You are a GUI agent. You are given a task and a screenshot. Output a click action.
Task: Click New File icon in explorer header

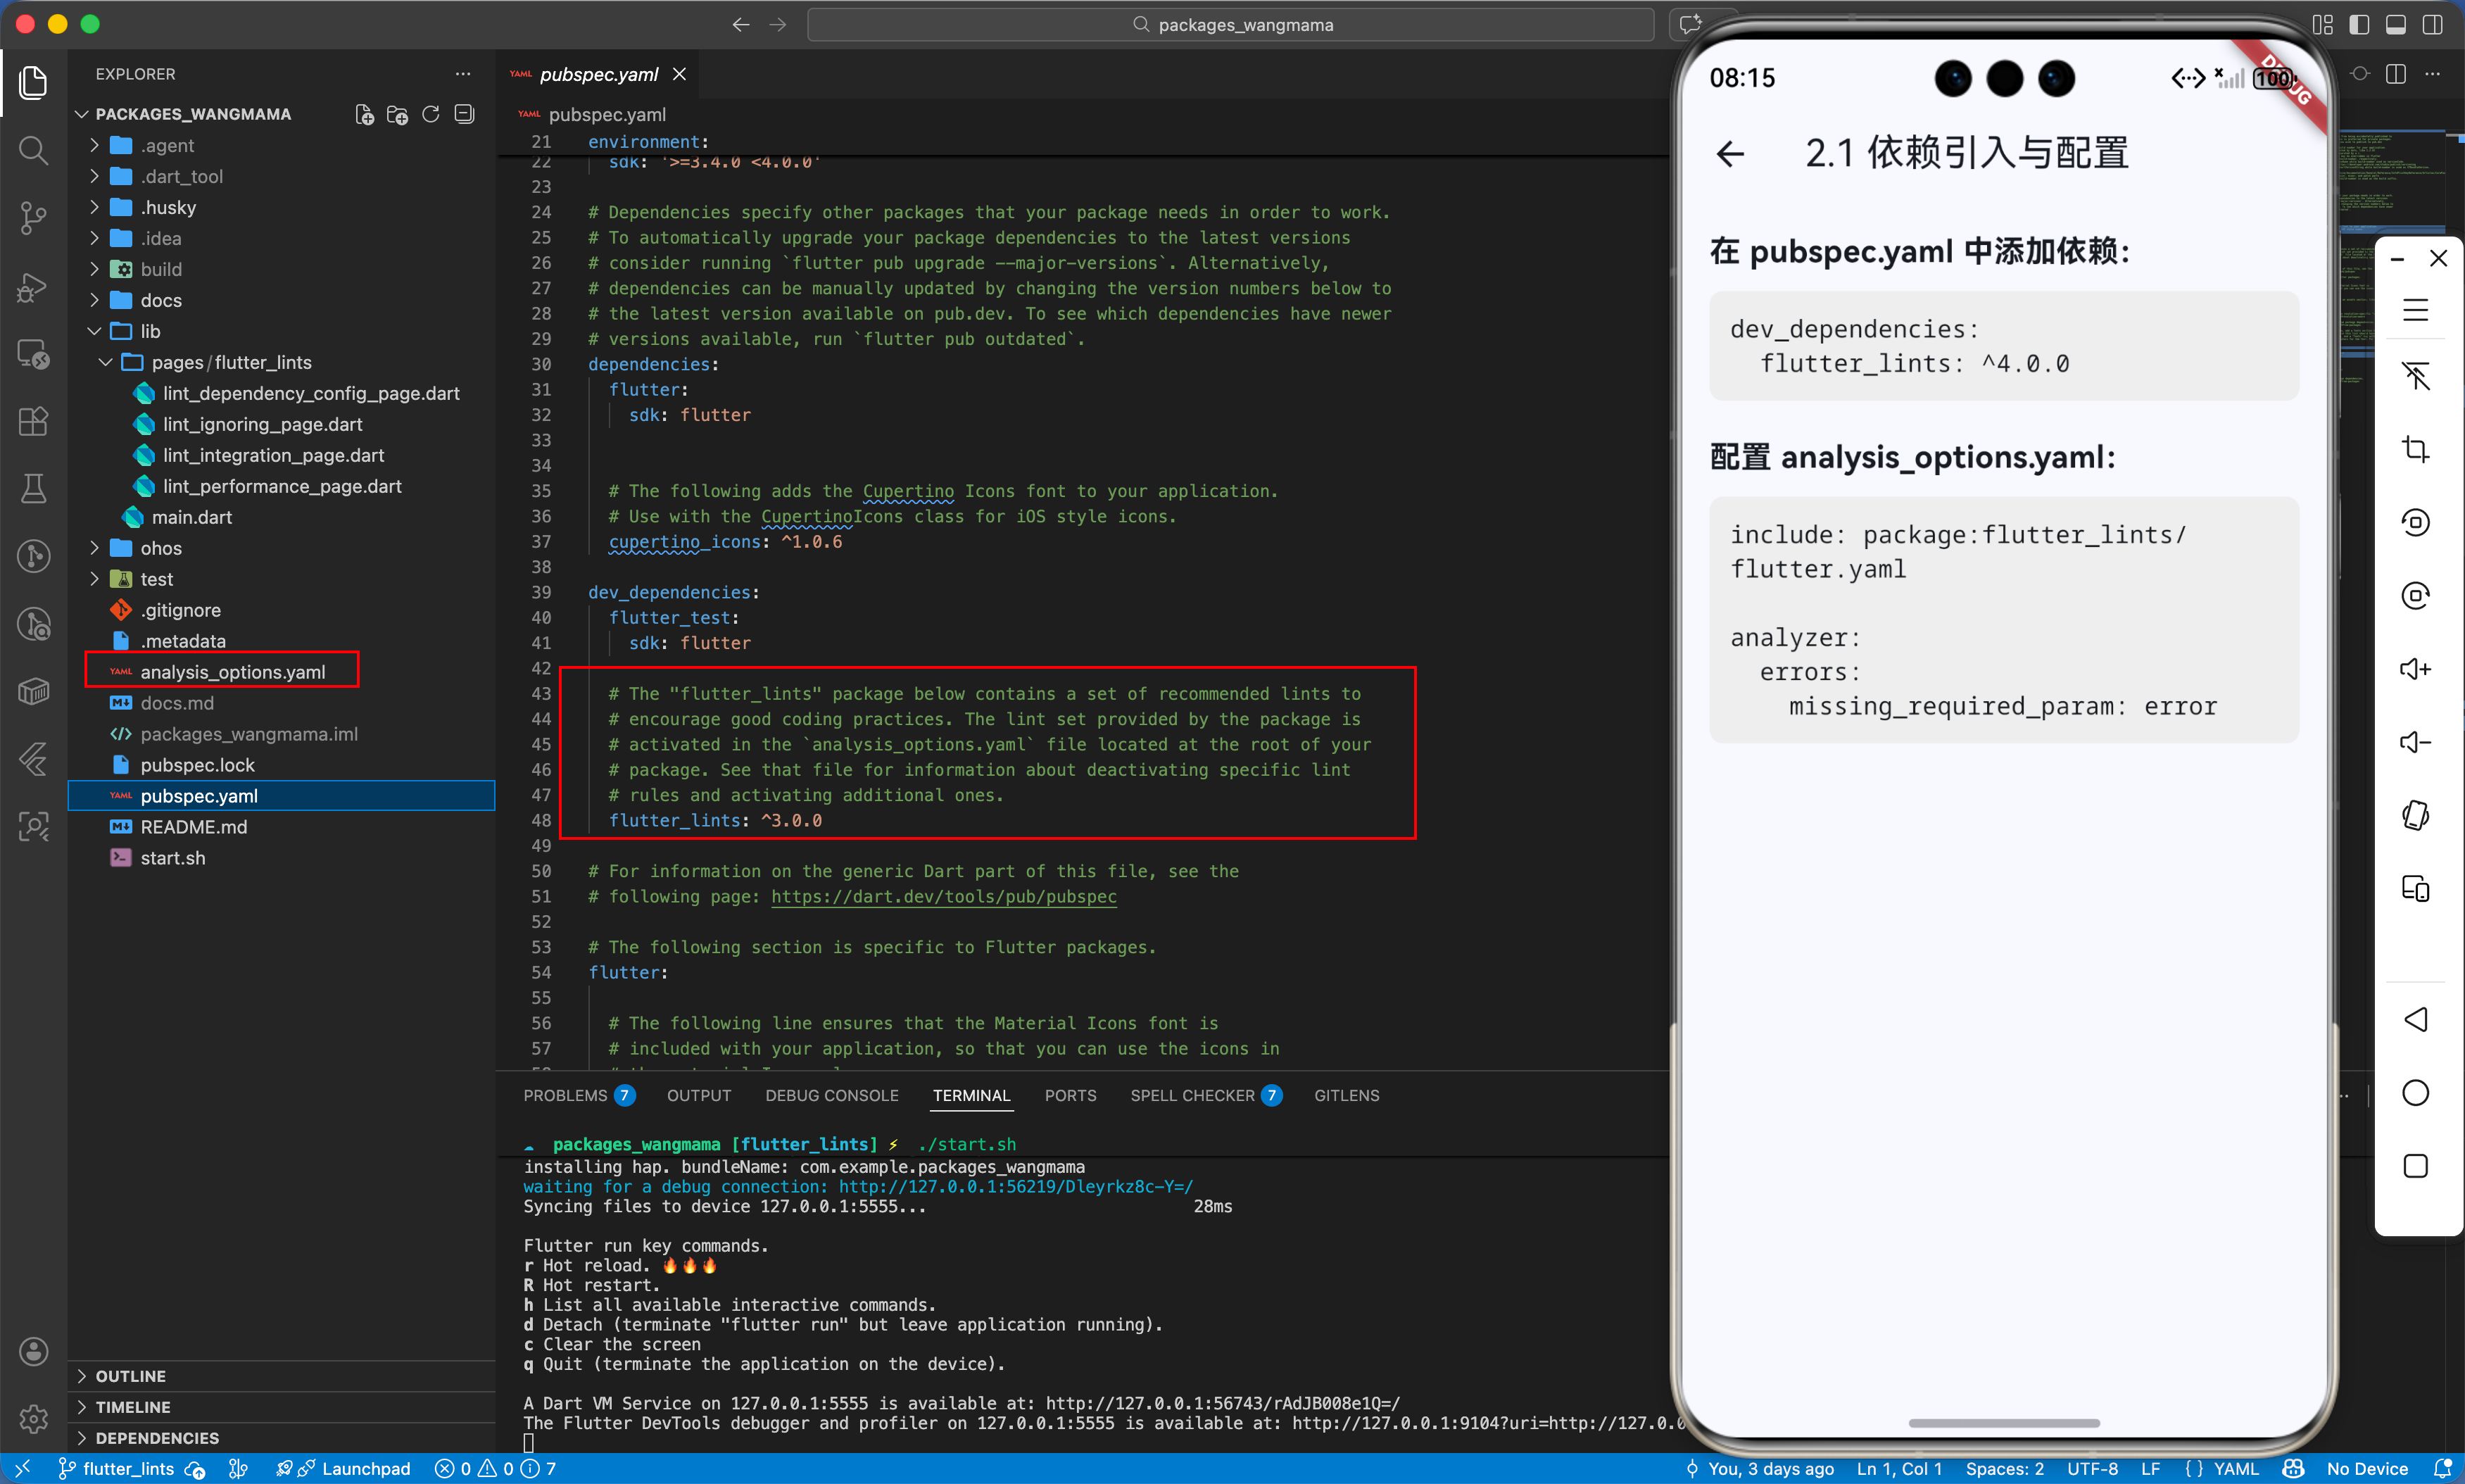coord(365,114)
